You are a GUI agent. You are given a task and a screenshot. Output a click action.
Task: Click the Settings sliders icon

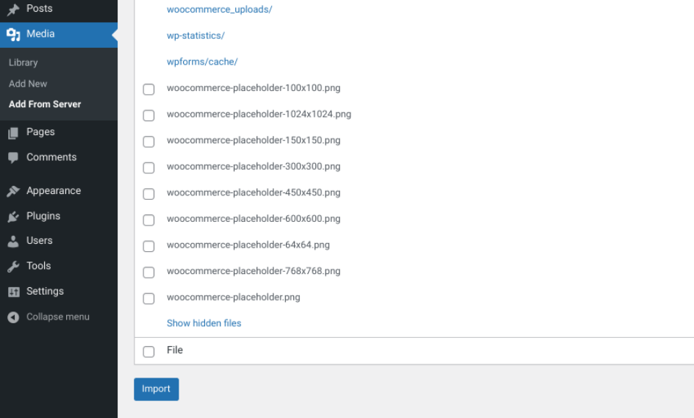point(13,292)
